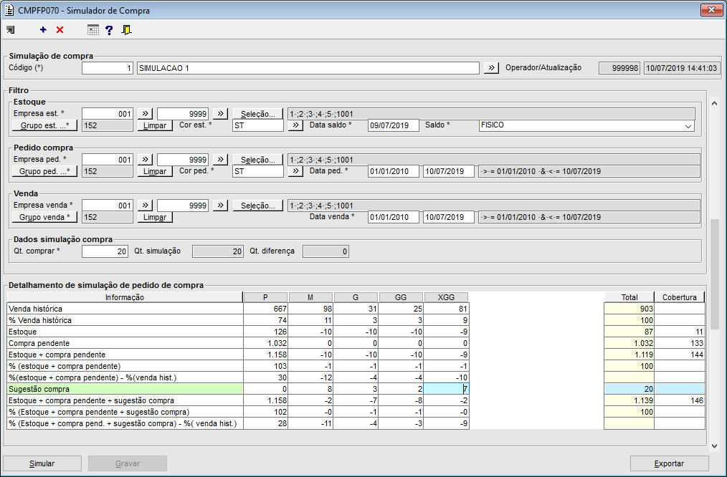This screenshot has width=727, height=477.
Task: Click Compra pendente P cell 1.032
Action: pyautogui.click(x=265, y=343)
